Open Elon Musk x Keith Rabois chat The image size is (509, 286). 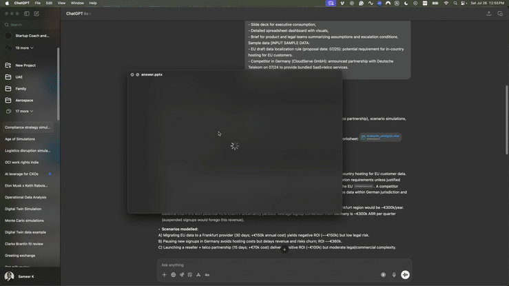(28, 185)
